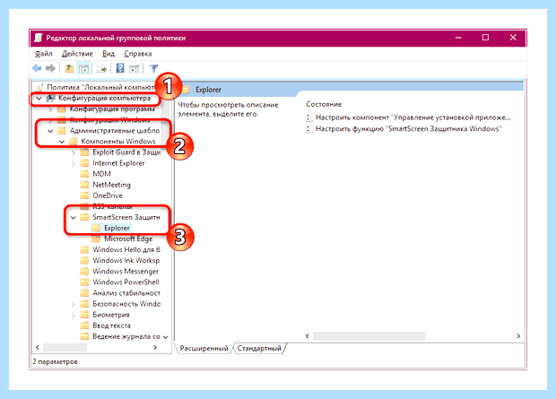
Task: Collapse the Конфигурация компьютера node
Action: click(x=39, y=99)
